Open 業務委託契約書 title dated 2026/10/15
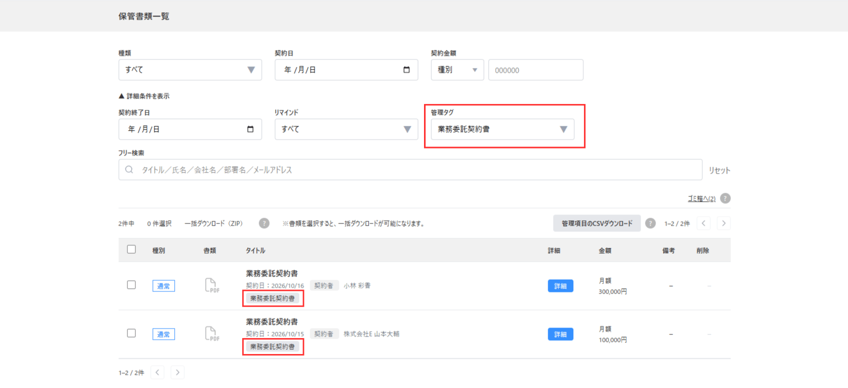The height and width of the screenshot is (388, 848). point(272,322)
